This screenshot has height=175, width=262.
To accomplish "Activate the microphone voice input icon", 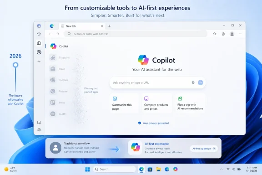I will click(193, 82).
